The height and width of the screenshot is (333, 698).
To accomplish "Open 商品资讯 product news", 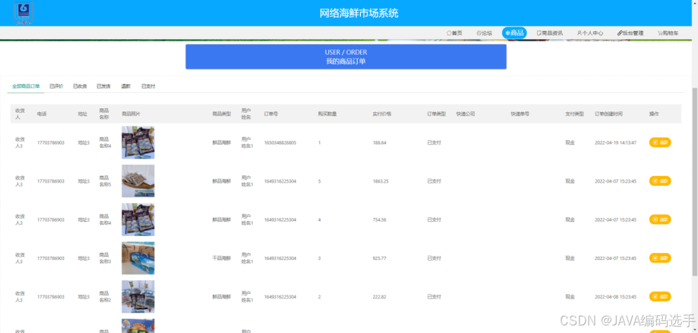I will pos(550,33).
